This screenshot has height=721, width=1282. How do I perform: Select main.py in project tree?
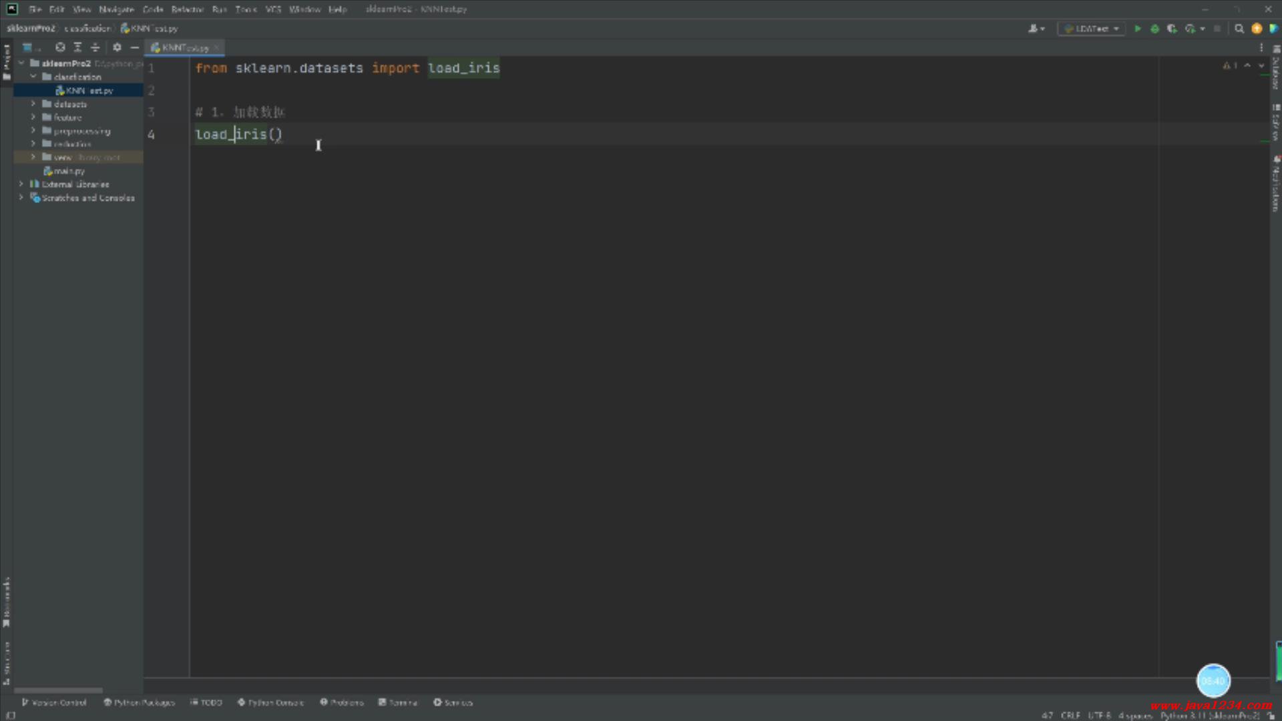69,171
